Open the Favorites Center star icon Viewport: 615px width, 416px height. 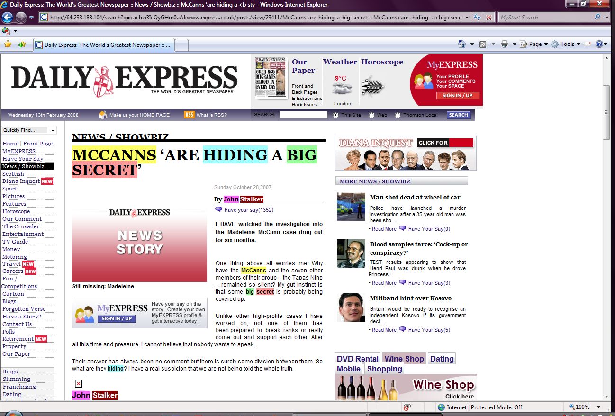(x=8, y=45)
